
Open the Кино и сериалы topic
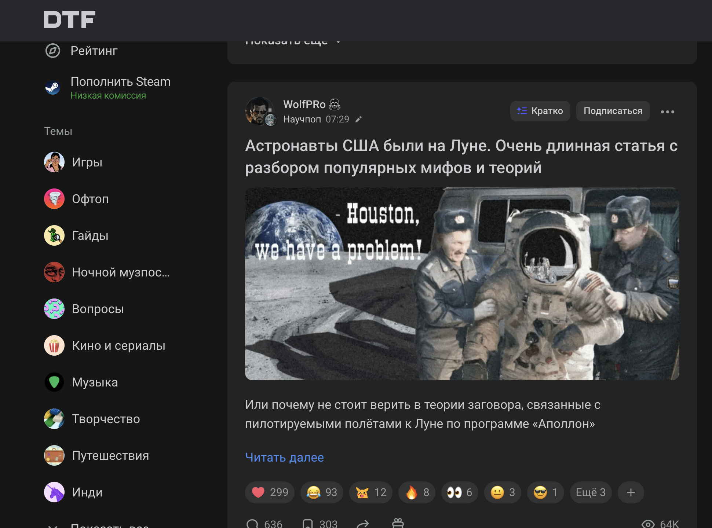coord(118,345)
